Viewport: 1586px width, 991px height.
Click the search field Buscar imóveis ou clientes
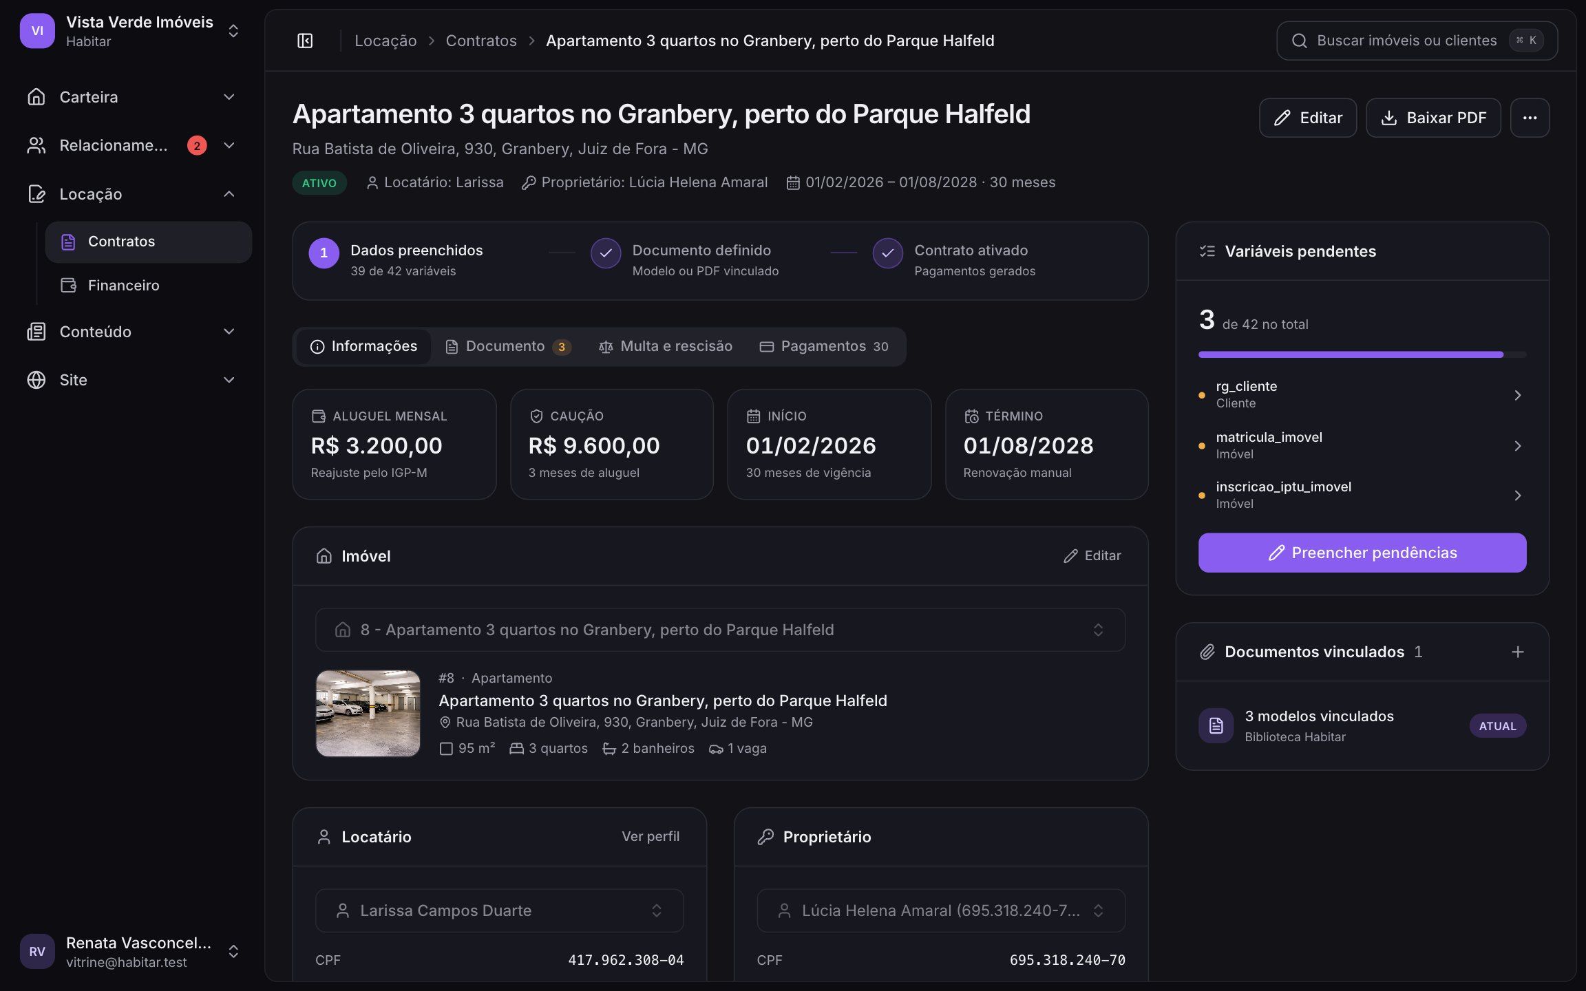coord(1417,41)
